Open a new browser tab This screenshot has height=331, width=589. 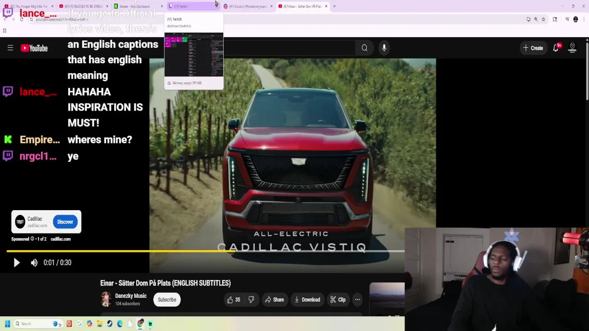[335, 6]
